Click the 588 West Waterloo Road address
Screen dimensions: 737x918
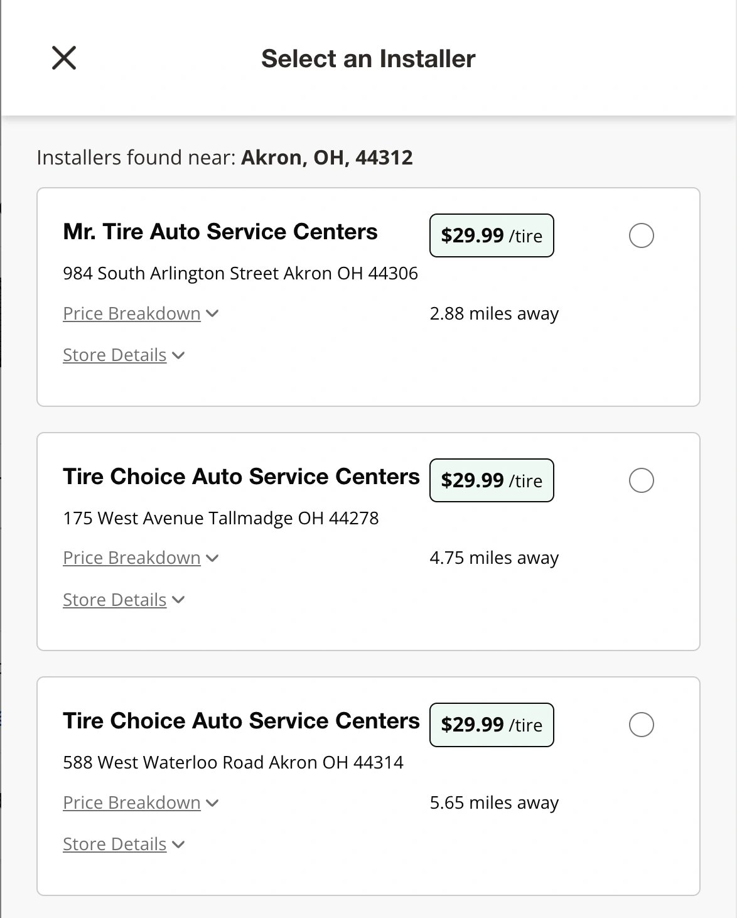233,762
